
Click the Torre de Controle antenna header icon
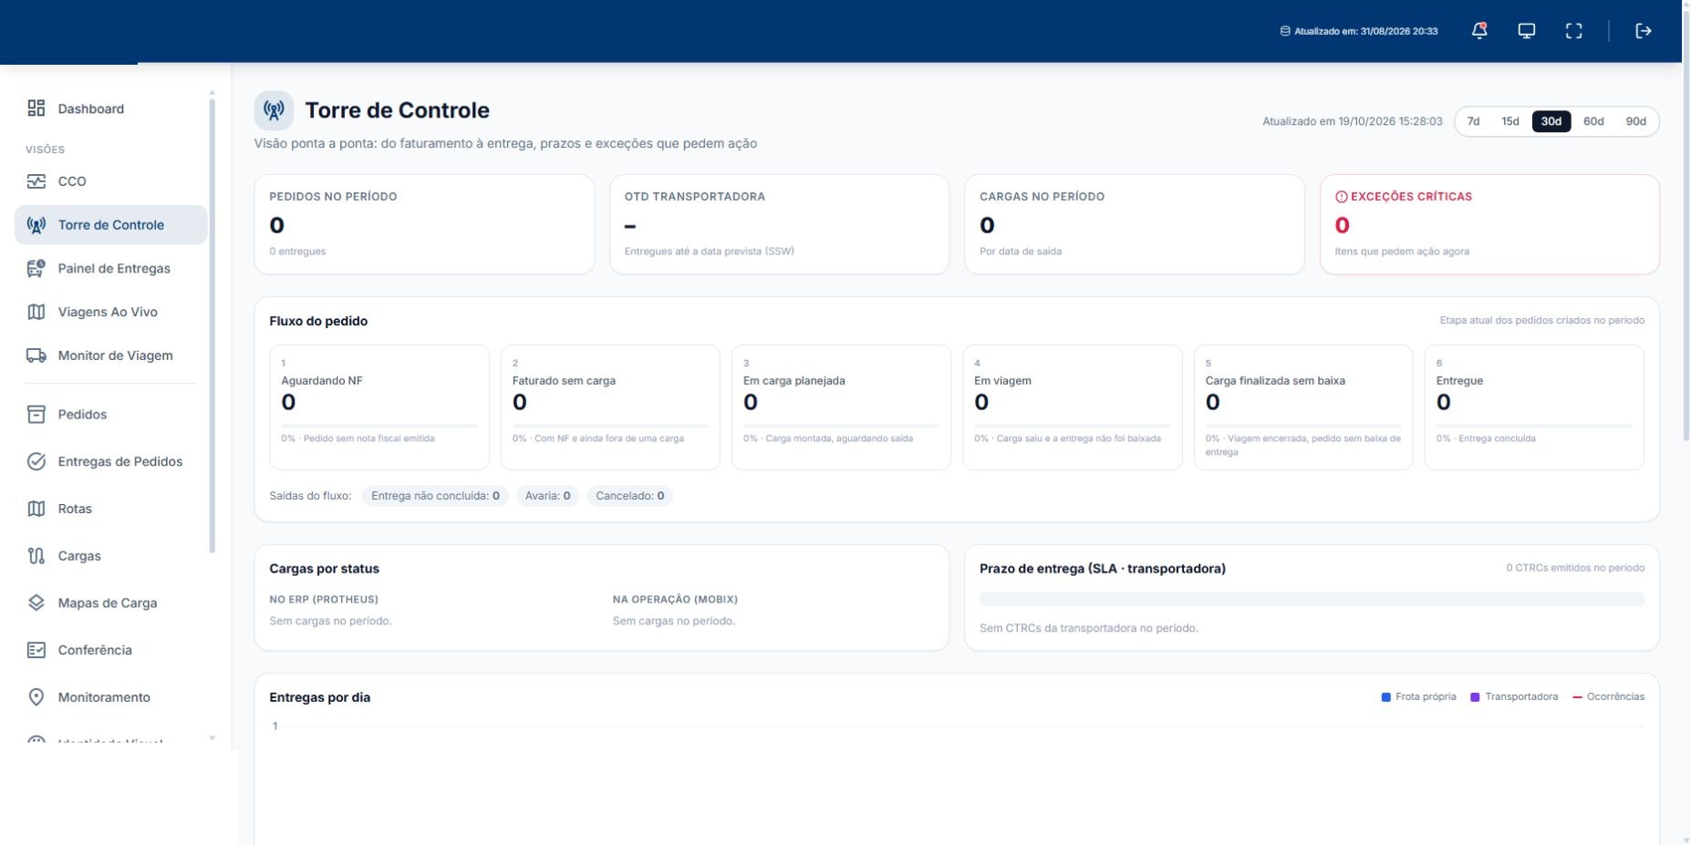[x=274, y=110]
